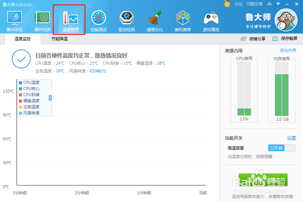Click the camera screenshot icon
Viewport: 303px width, 202px height.
275,39
